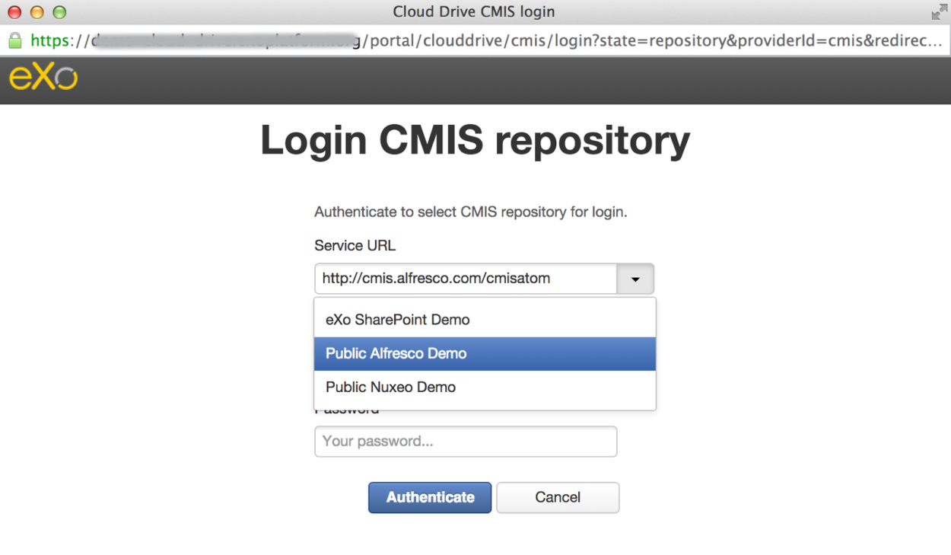The width and height of the screenshot is (951, 555).
Task: Click the Cancel button
Action: [x=558, y=497]
